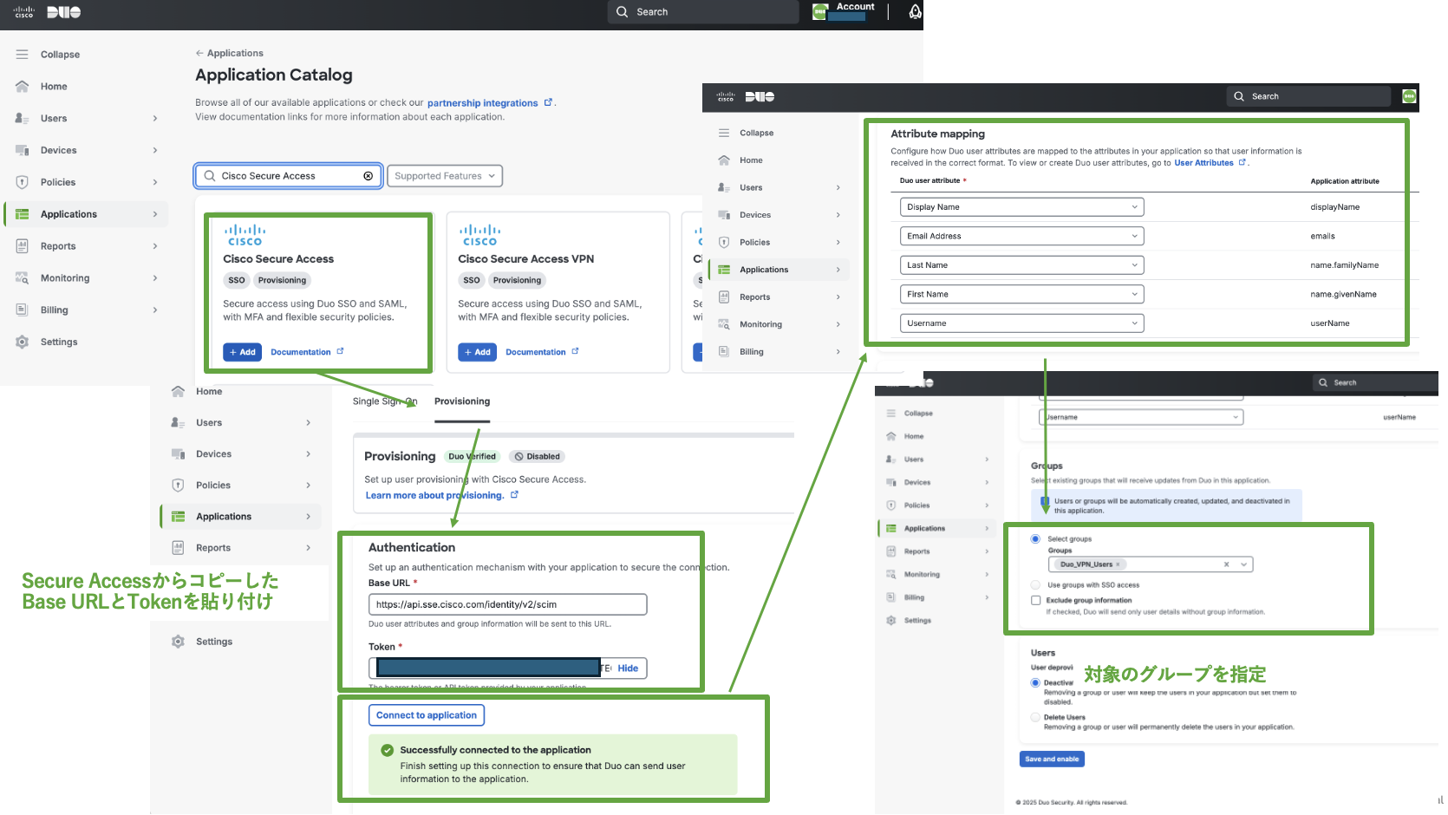Check 'Exclude group information' checkbox
This screenshot has width=1448, height=815.
pos(1035,600)
